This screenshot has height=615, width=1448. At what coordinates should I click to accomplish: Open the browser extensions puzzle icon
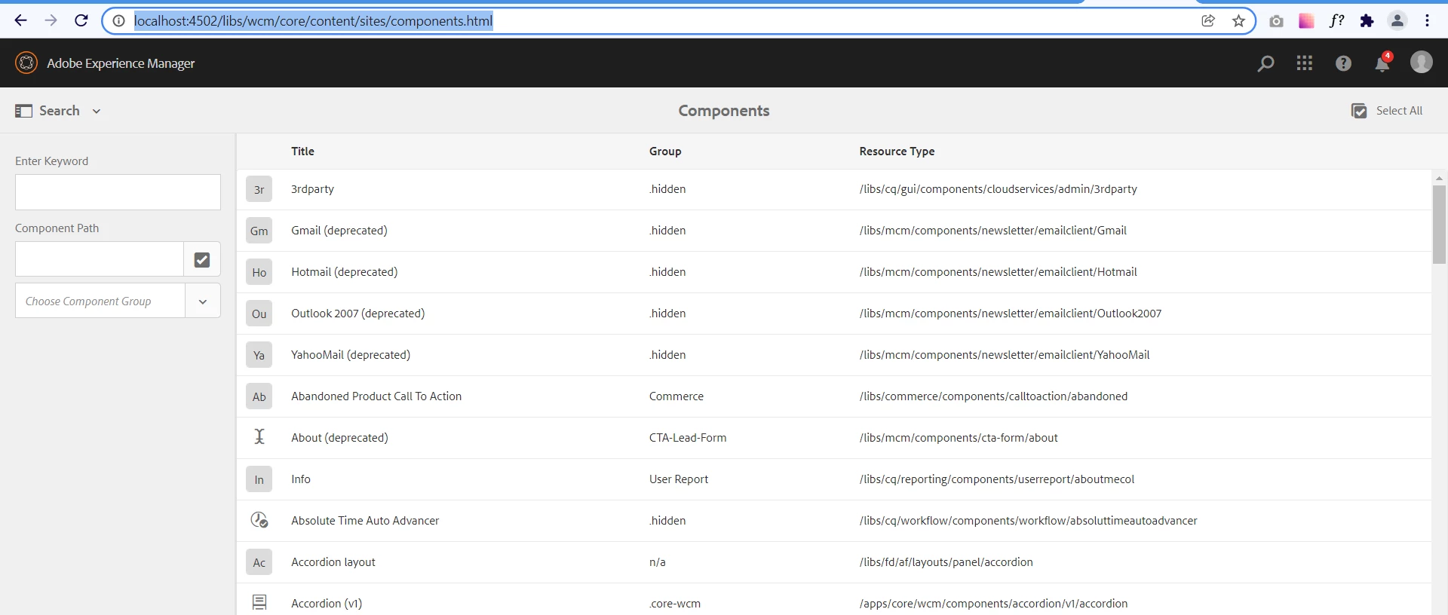coord(1367,21)
